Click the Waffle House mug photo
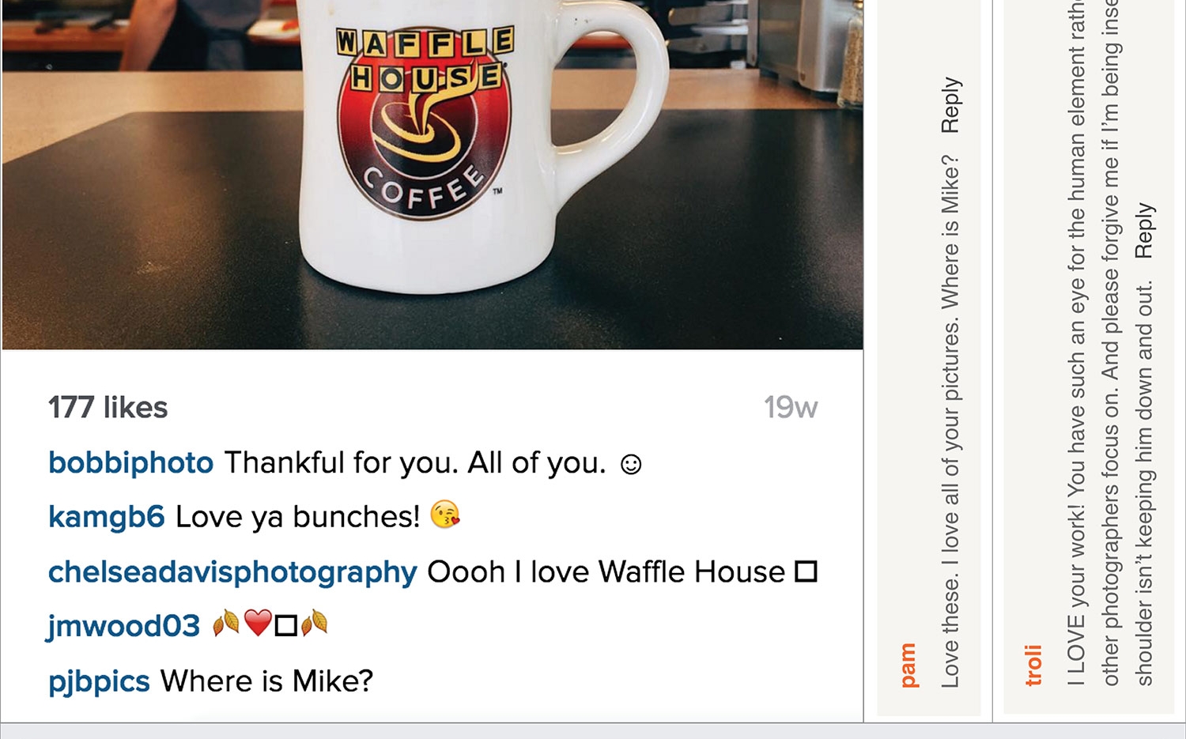 432,175
